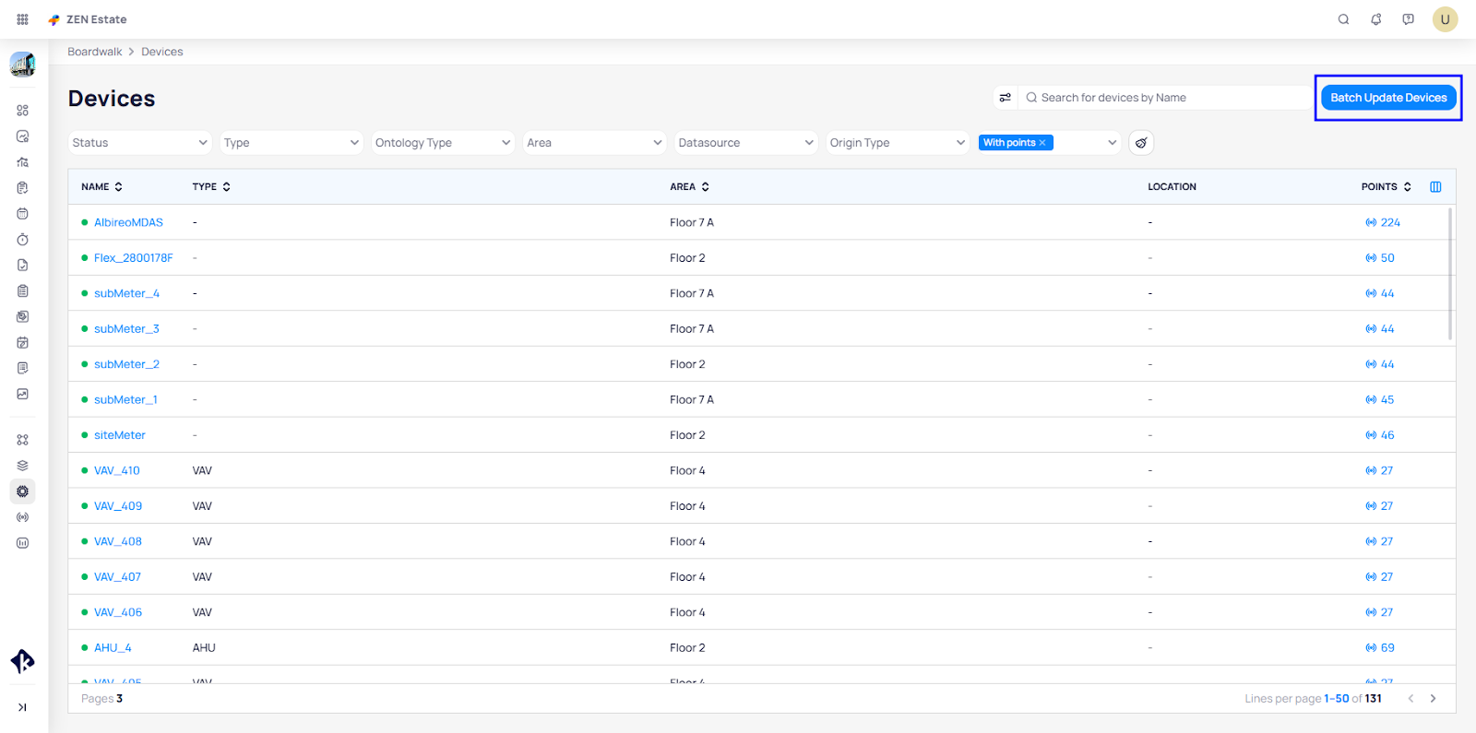Image resolution: width=1476 pixels, height=733 pixels.
Task: Click the K logo at sidebar bottom
Action: 22,661
